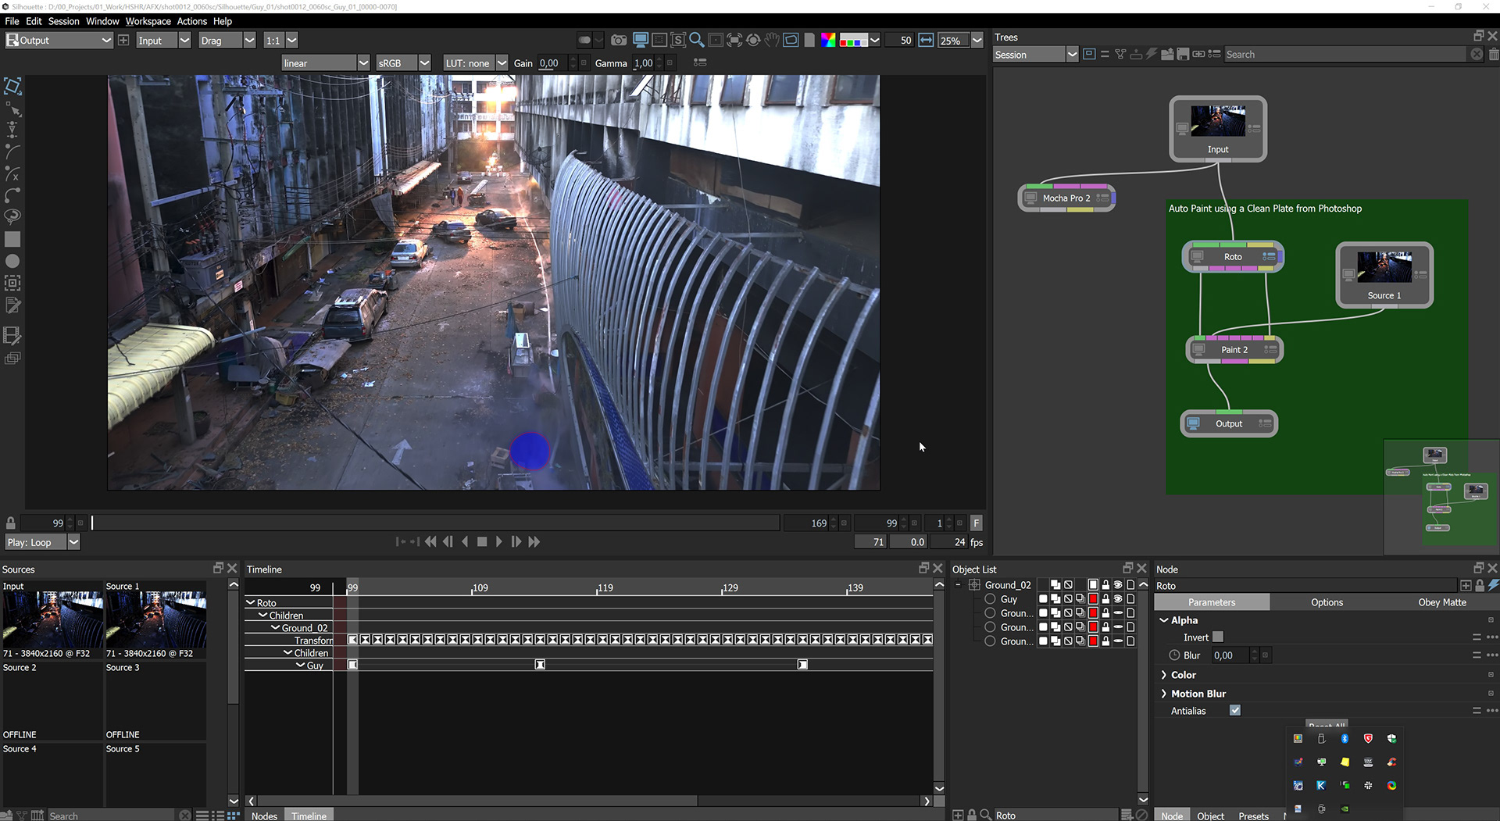The width and height of the screenshot is (1500, 821).
Task: Expand the Color parameter group
Action: [1164, 675]
